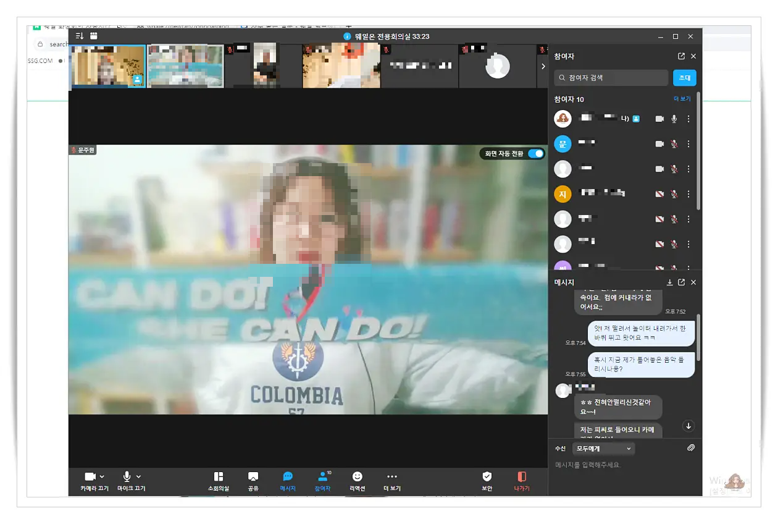This screenshot has width=778, height=524.
Task: Toggle the 참여자 tab in bottom toolbar
Action: 323,481
